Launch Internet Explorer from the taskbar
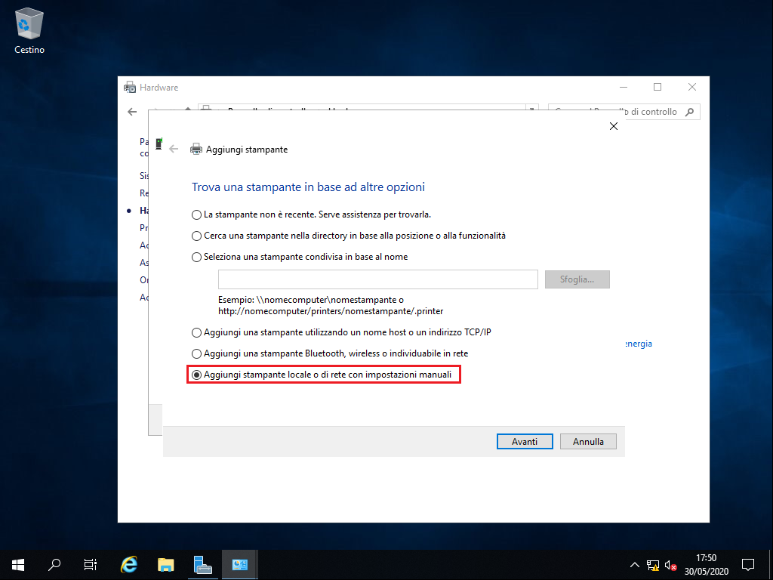Viewport: 773px width, 580px height. tap(129, 565)
